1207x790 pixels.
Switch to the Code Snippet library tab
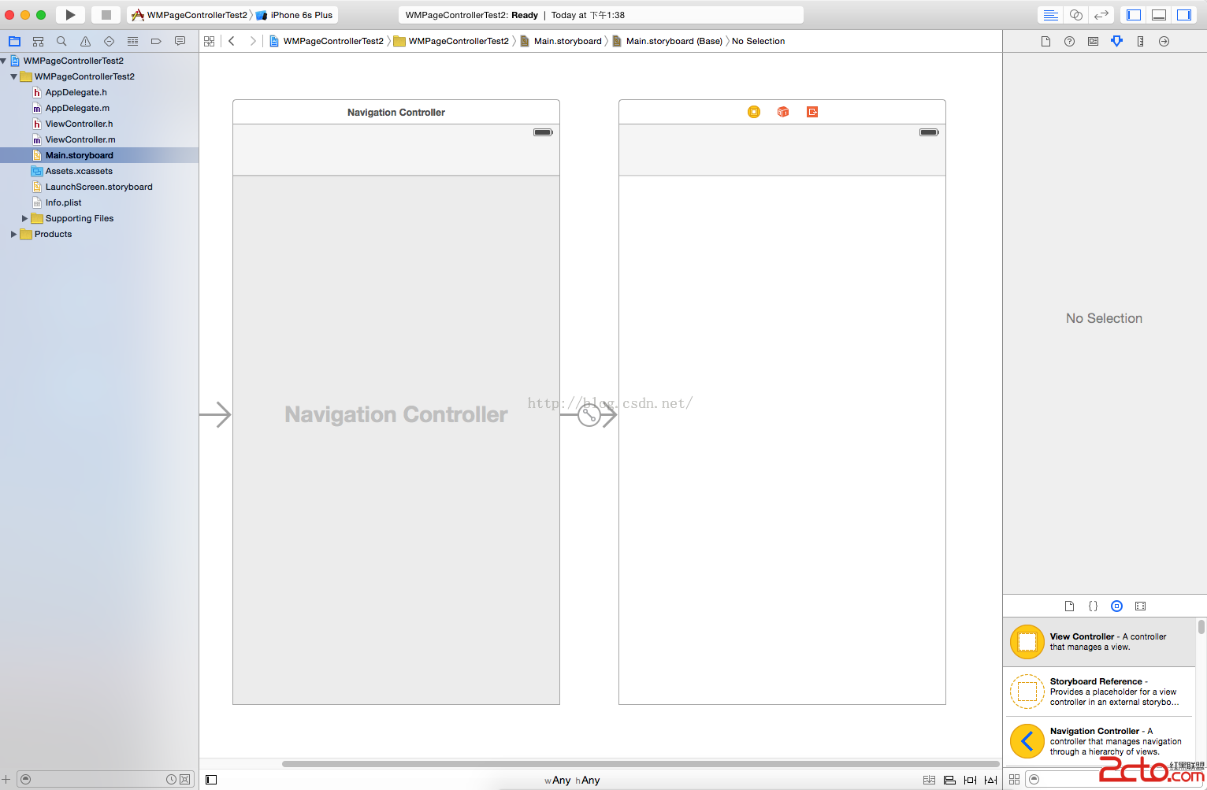(1093, 606)
